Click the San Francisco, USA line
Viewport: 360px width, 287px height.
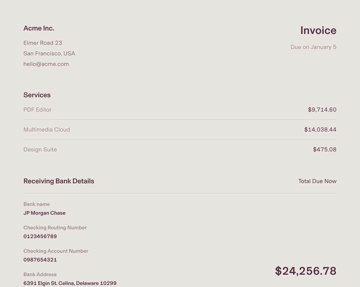click(49, 54)
